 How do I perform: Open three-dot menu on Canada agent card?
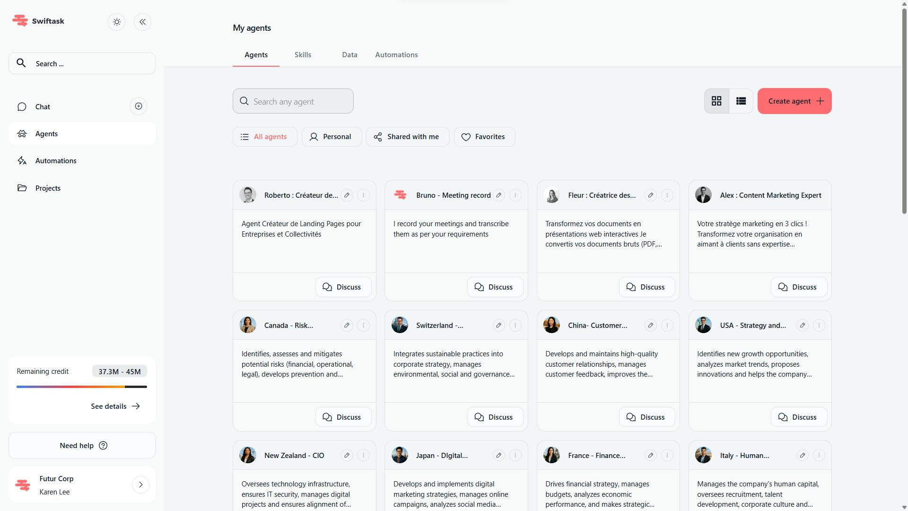coord(363,325)
